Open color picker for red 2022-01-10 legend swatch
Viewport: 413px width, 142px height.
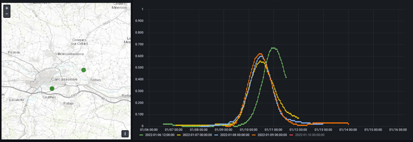point(292,135)
